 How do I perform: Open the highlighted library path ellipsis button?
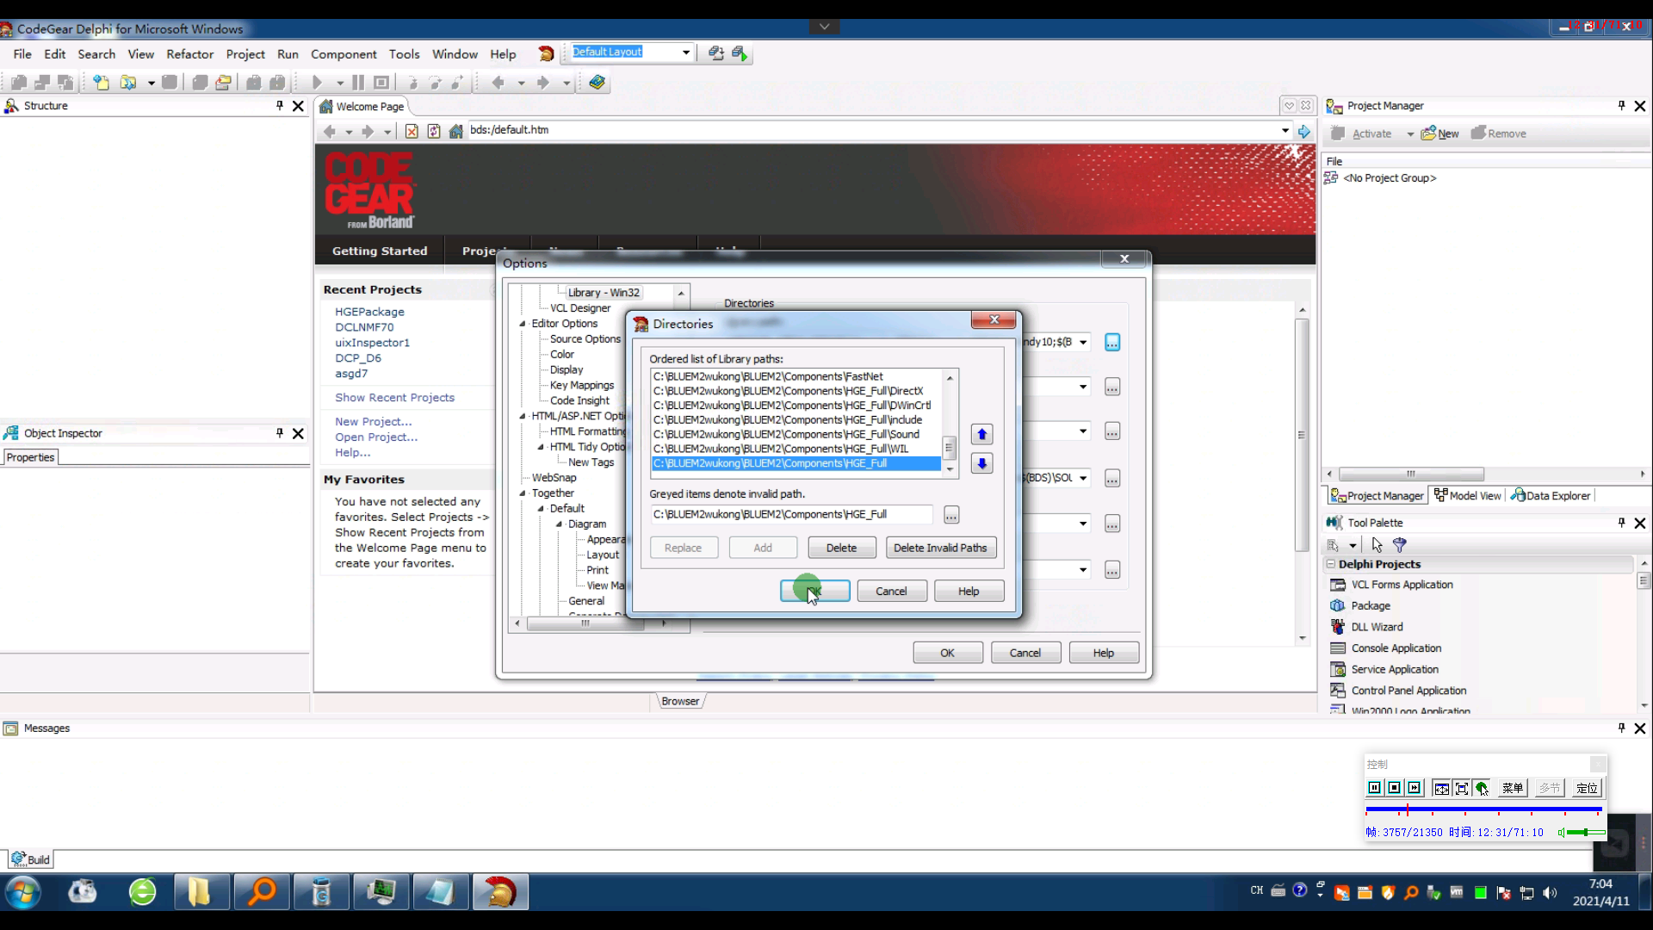click(1112, 343)
